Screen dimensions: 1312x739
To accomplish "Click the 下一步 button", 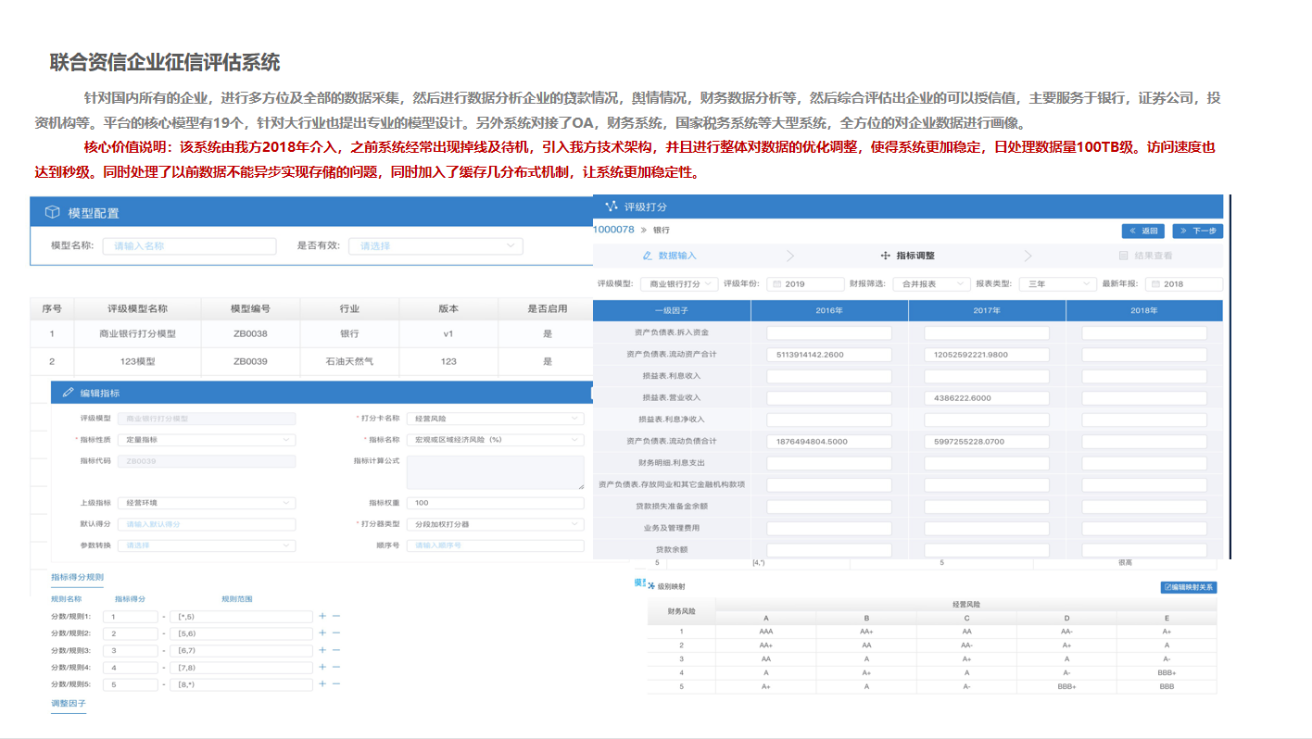I will click(1197, 231).
